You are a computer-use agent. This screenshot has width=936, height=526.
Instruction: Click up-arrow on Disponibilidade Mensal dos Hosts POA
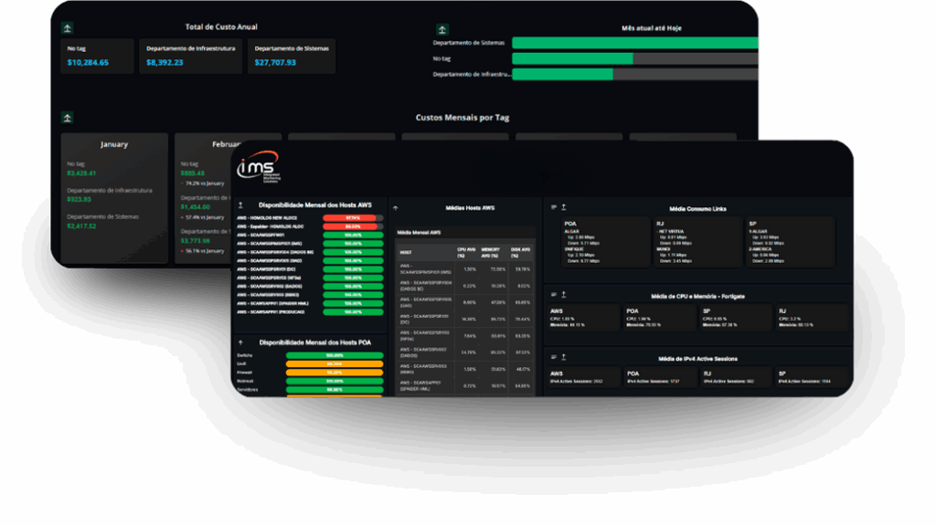point(241,342)
